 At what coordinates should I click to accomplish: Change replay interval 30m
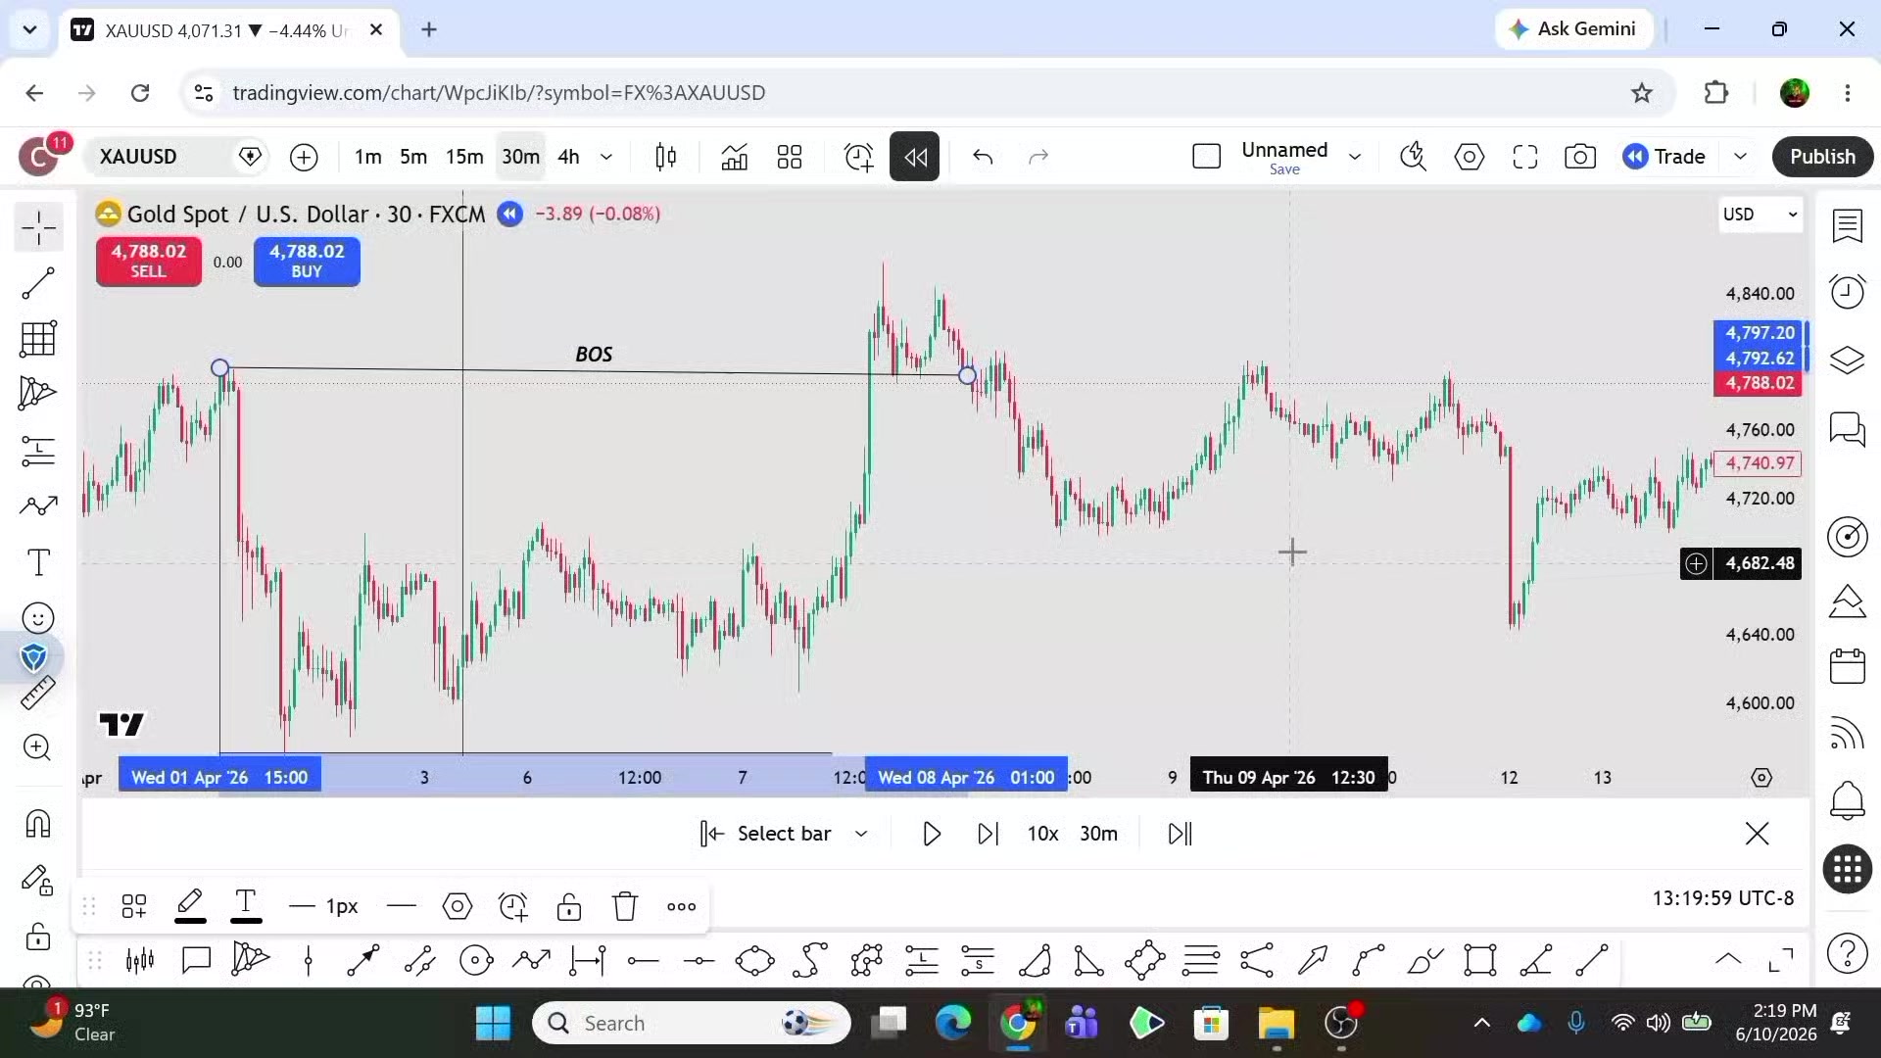tap(1098, 834)
